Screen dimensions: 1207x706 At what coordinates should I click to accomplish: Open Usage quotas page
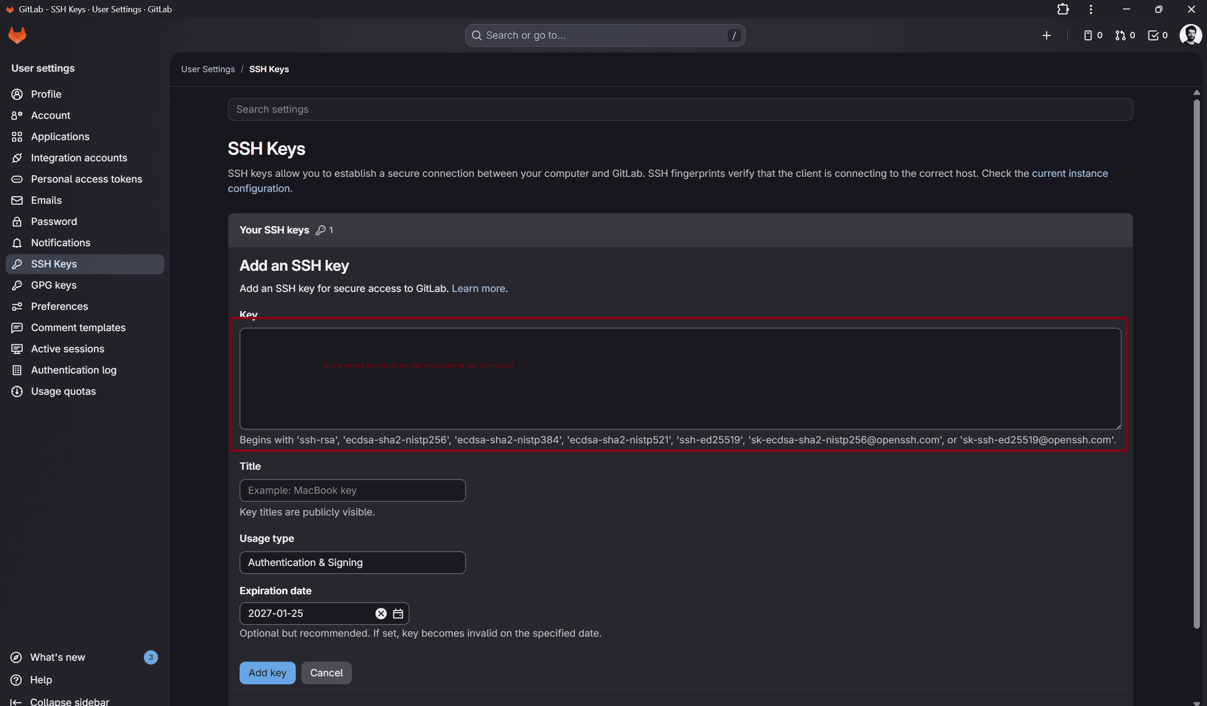click(63, 391)
